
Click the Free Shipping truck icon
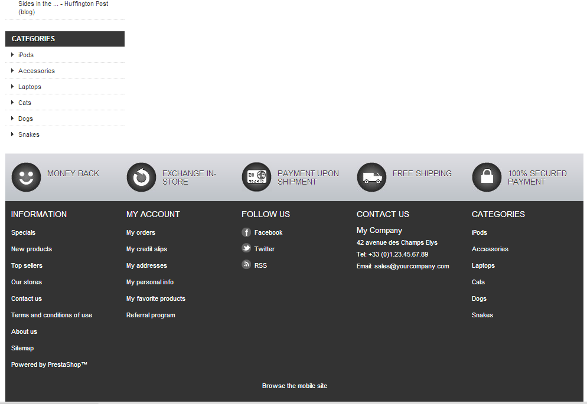pos(371,177)
